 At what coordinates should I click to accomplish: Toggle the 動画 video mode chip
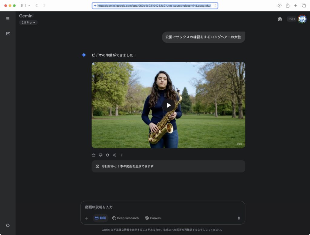[101, 218]
